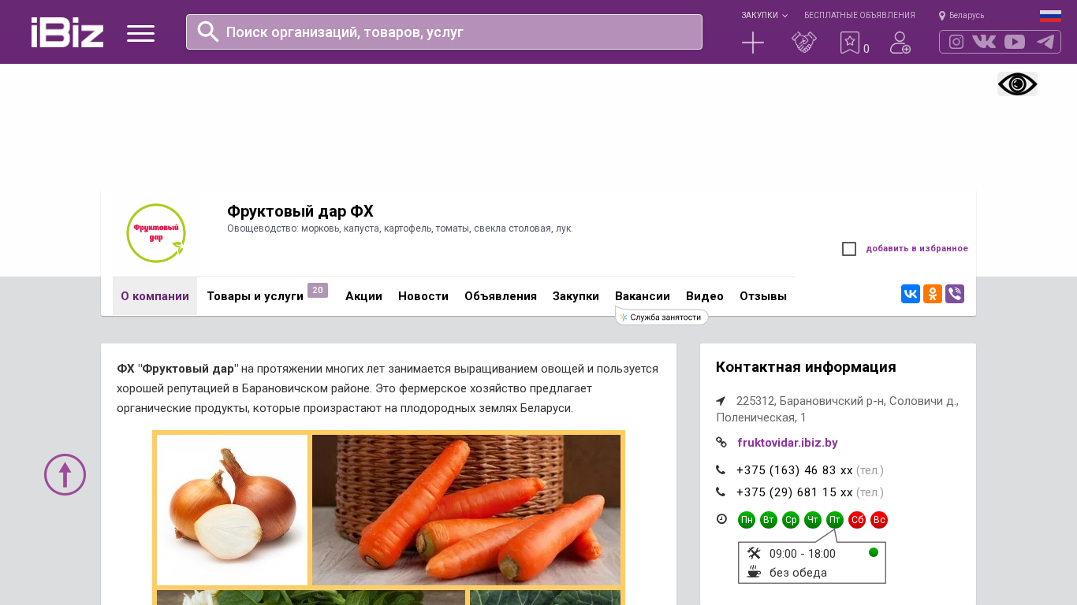This screenshot has width=1077, height=605.
Task: Click the Овощеводство category description line
Action: [400, 228]
